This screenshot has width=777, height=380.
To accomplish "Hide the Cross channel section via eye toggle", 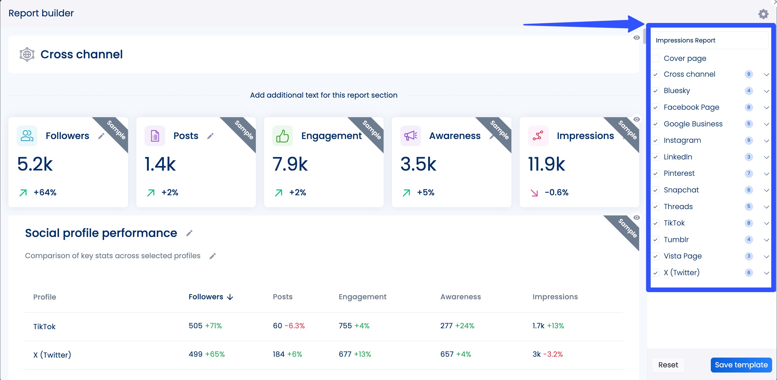I will click(637, 37).
